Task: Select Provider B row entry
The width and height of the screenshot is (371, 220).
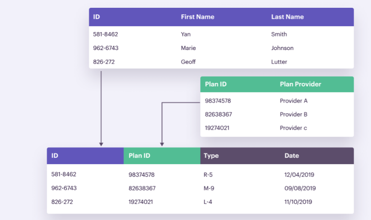Action: [294, 115]
